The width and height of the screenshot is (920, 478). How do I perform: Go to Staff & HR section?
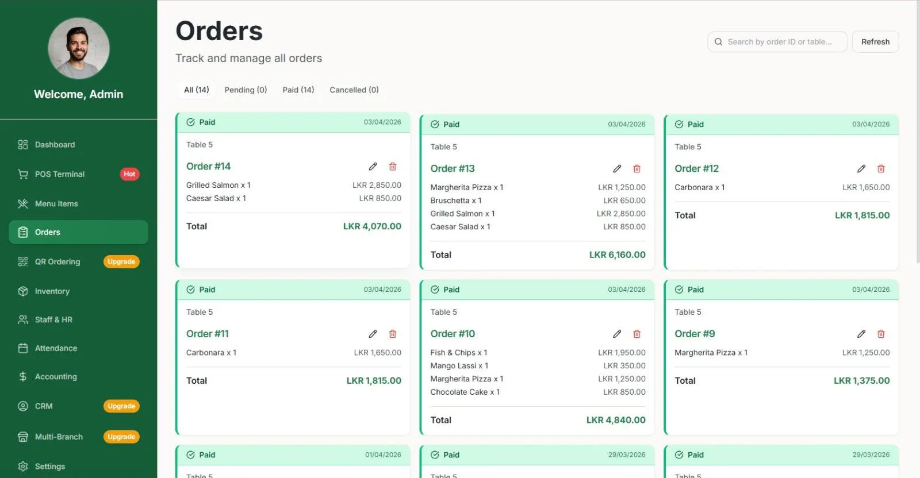coord(78,320)
